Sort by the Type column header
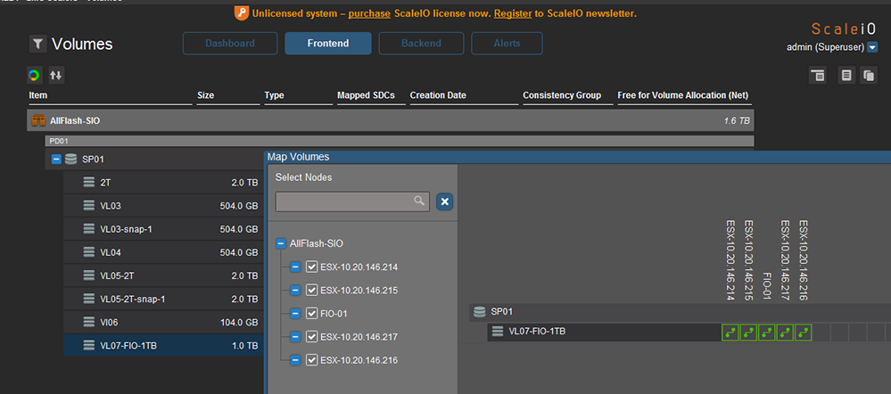891x394 pixels. pyautogui.click(x=274, y=95)
